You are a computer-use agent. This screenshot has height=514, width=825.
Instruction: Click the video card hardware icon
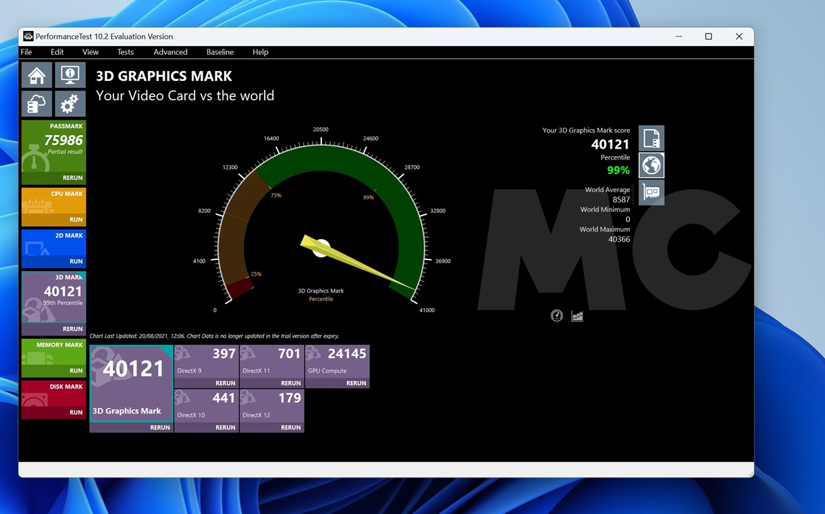point(651,192)
